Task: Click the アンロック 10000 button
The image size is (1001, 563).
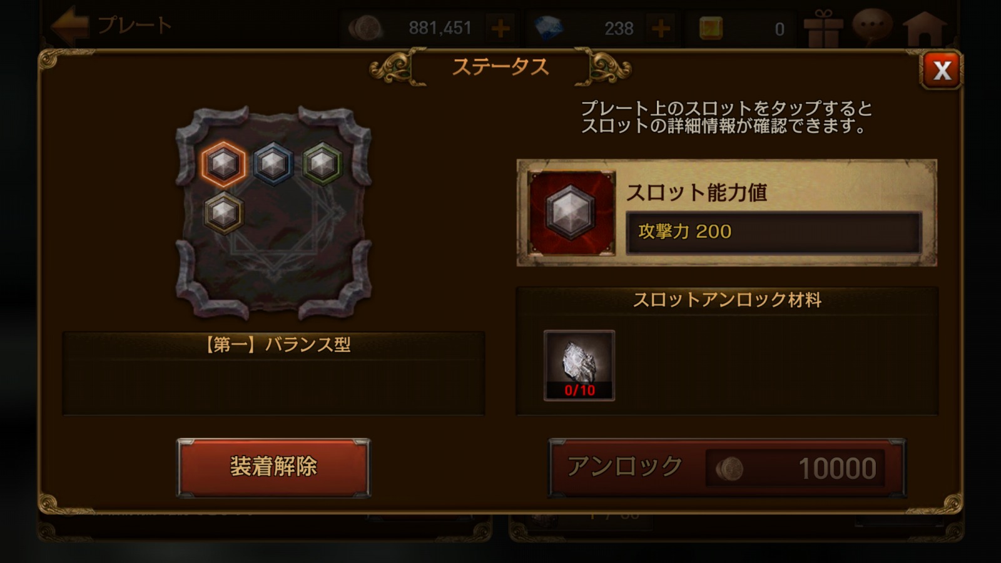Action: [x=727, y=468]
